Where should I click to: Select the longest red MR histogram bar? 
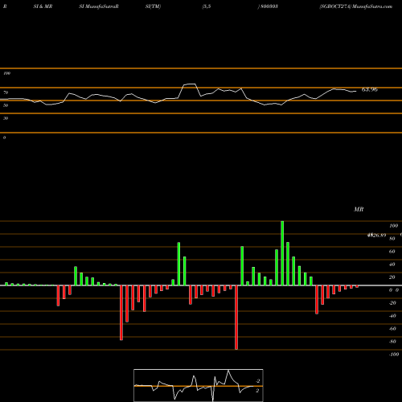[x=236, y=318]
